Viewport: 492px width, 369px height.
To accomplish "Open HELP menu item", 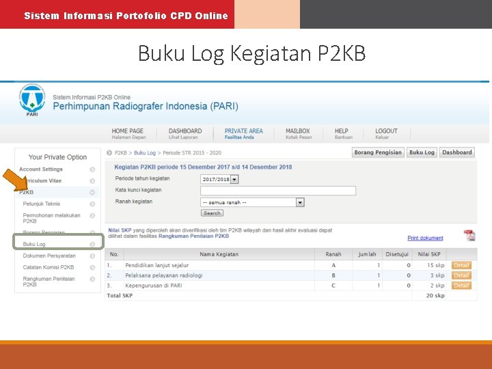I will [x=343, y=133].
